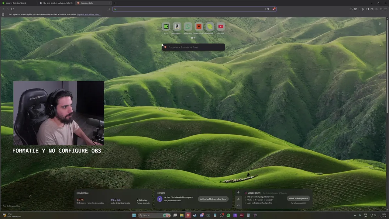
Task: Click the '1.975' trackers blocked stat
Action: coord(80,200)
